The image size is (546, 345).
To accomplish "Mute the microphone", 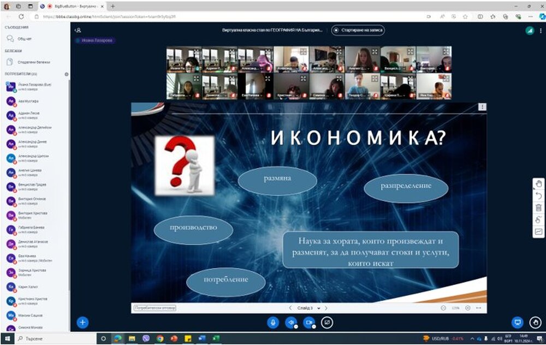I will (273, 322).
